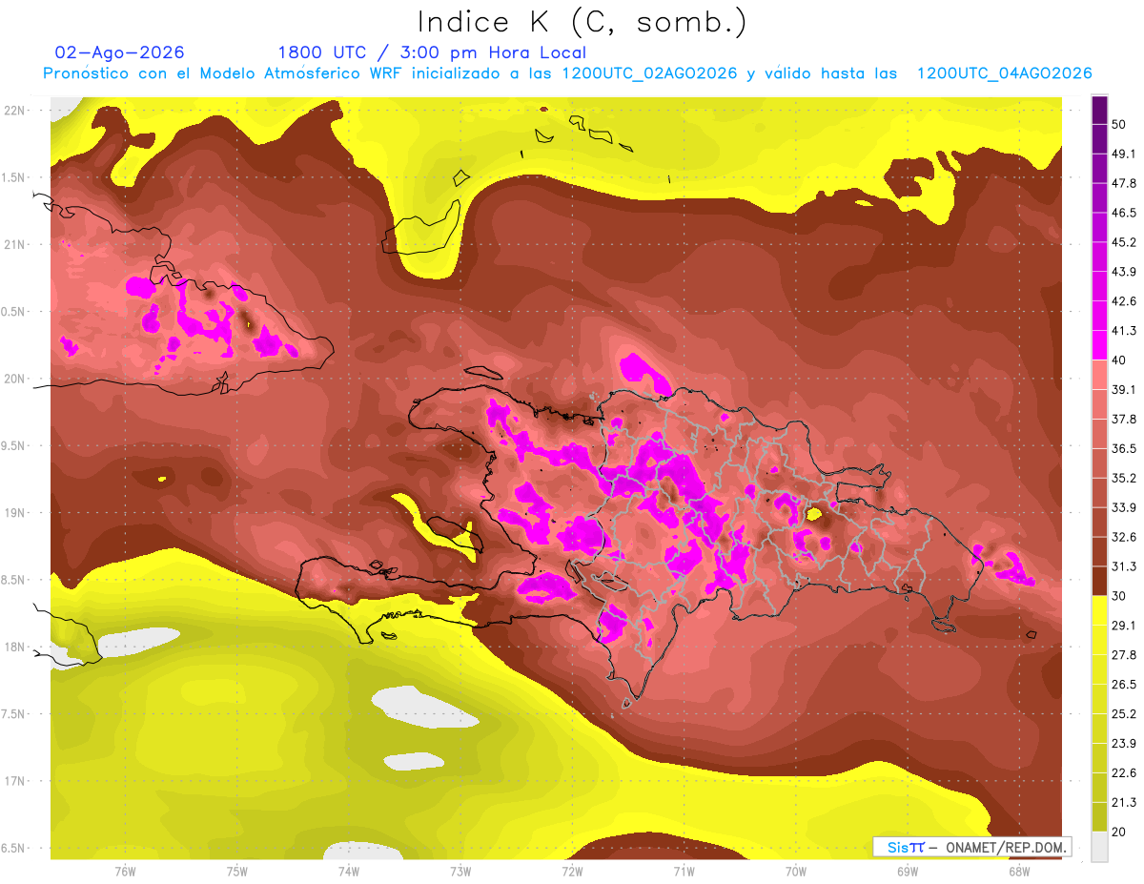This screenshot has height=884, width=1144.
Task: Click the legend value "43.9"
Action: (x=1125, y=272)
